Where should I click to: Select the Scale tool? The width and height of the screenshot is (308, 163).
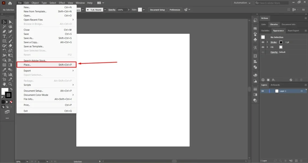[x=11, y=50]
